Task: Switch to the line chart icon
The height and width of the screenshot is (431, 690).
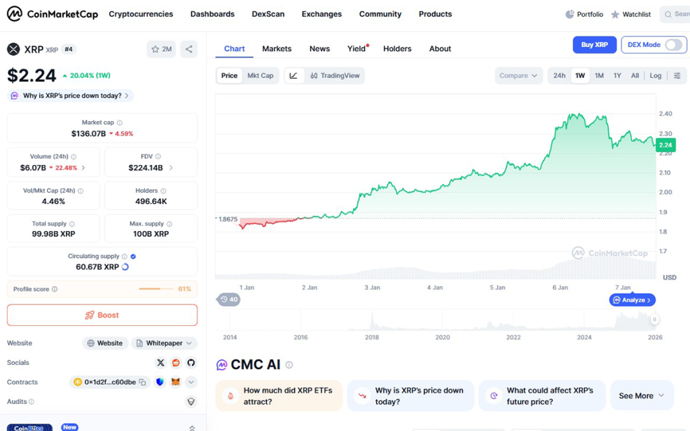Action: [294, 75]
